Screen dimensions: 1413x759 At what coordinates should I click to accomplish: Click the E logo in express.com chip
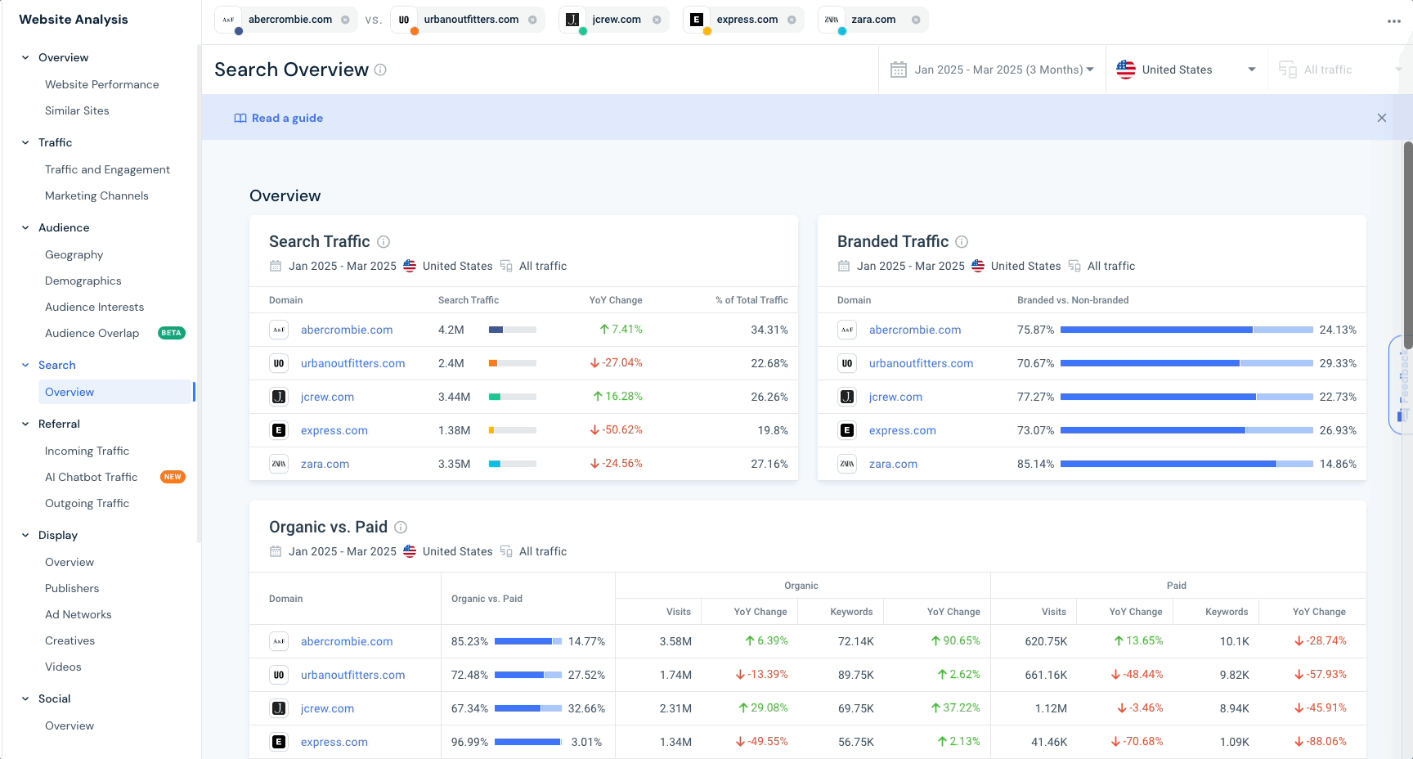point(697,20)
